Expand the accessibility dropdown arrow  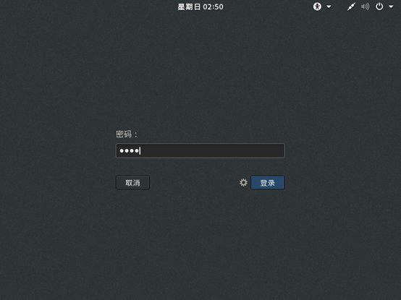(329, 7)
